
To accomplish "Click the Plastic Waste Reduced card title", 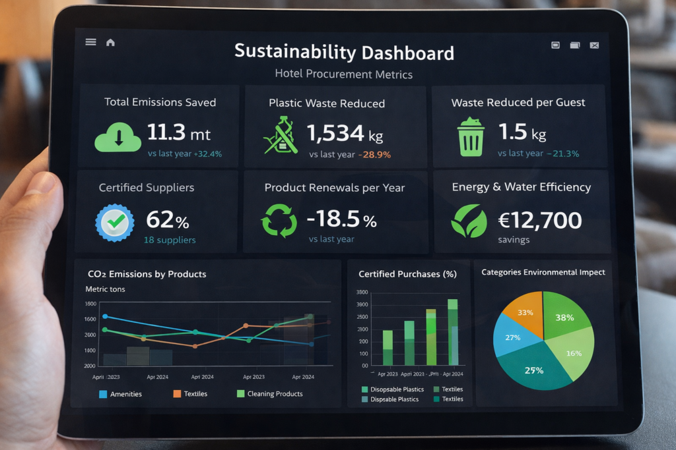I will point(327,103).
